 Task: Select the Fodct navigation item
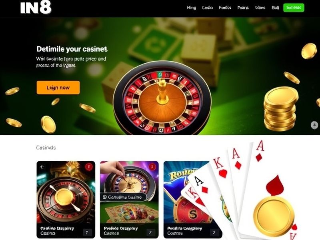coord(225,8)
